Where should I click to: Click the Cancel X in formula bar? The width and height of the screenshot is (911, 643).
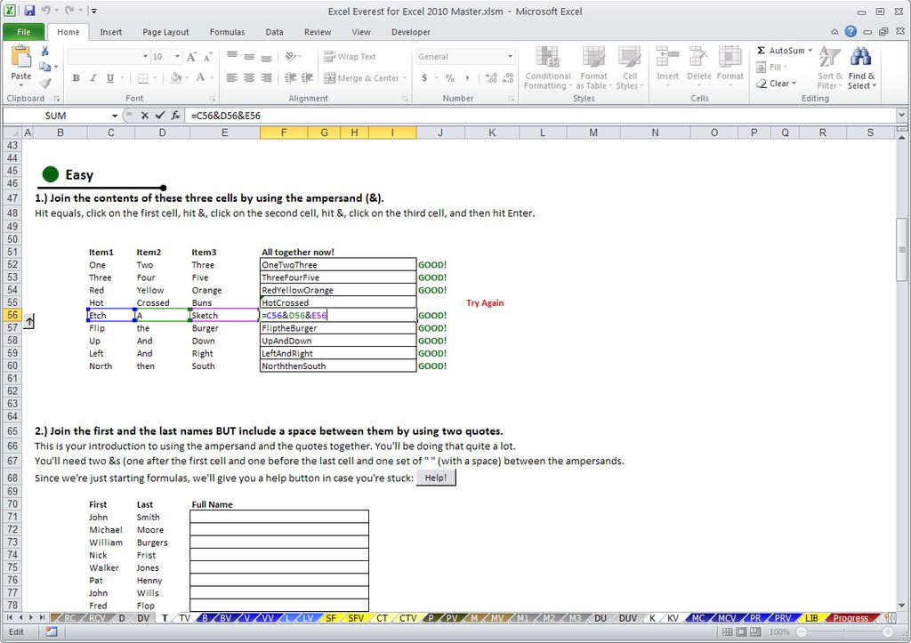pos(145,116)
